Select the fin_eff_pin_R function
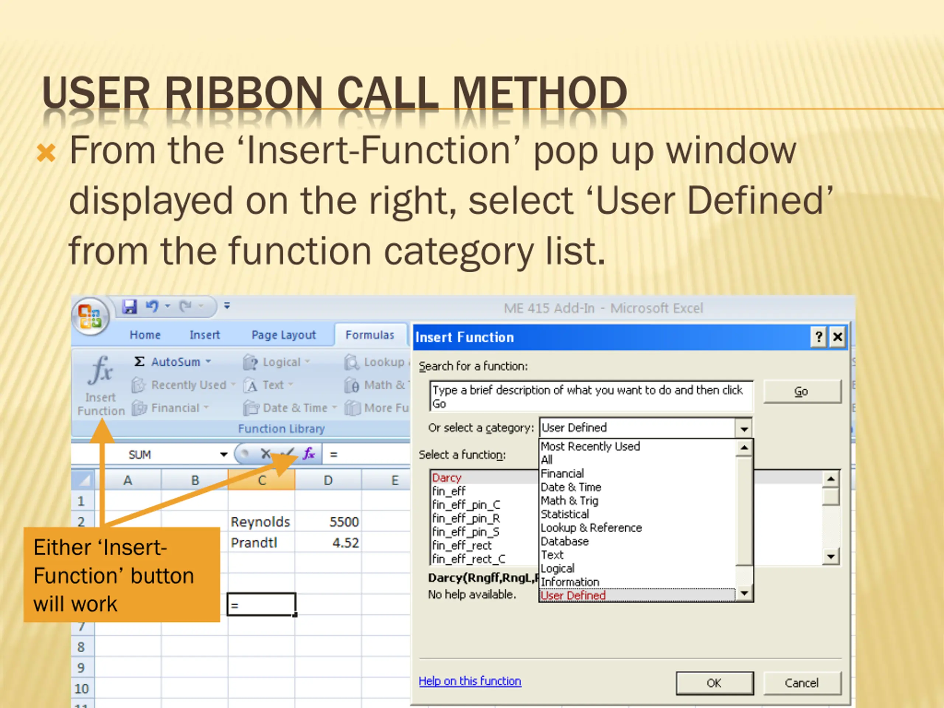 coord(485,518)
